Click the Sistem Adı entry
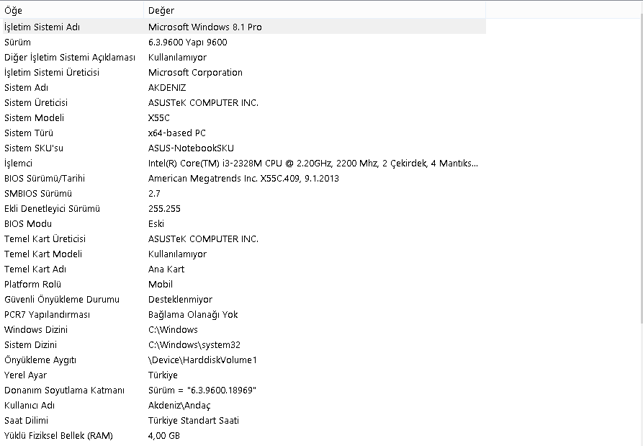 26,87
